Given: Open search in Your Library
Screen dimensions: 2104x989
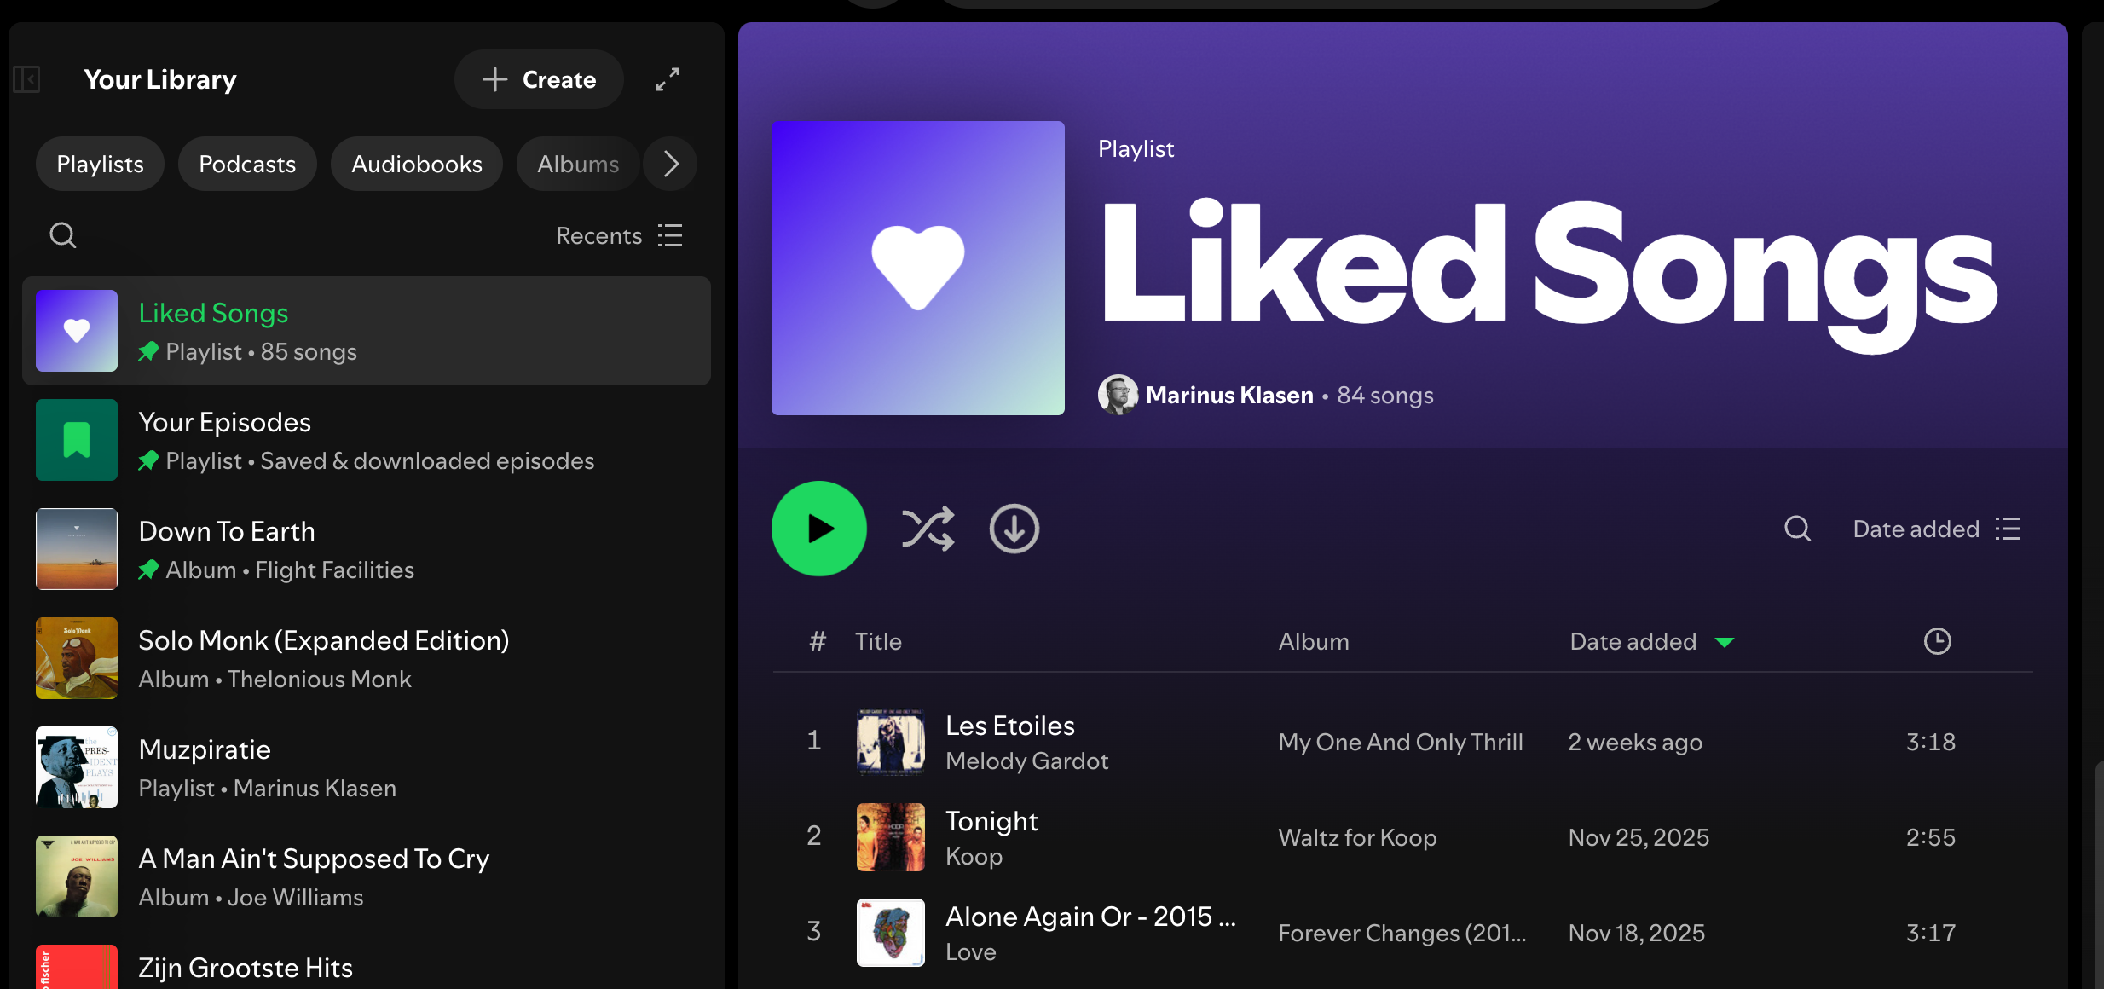Looking at the screenshot, I should point(63,235).
